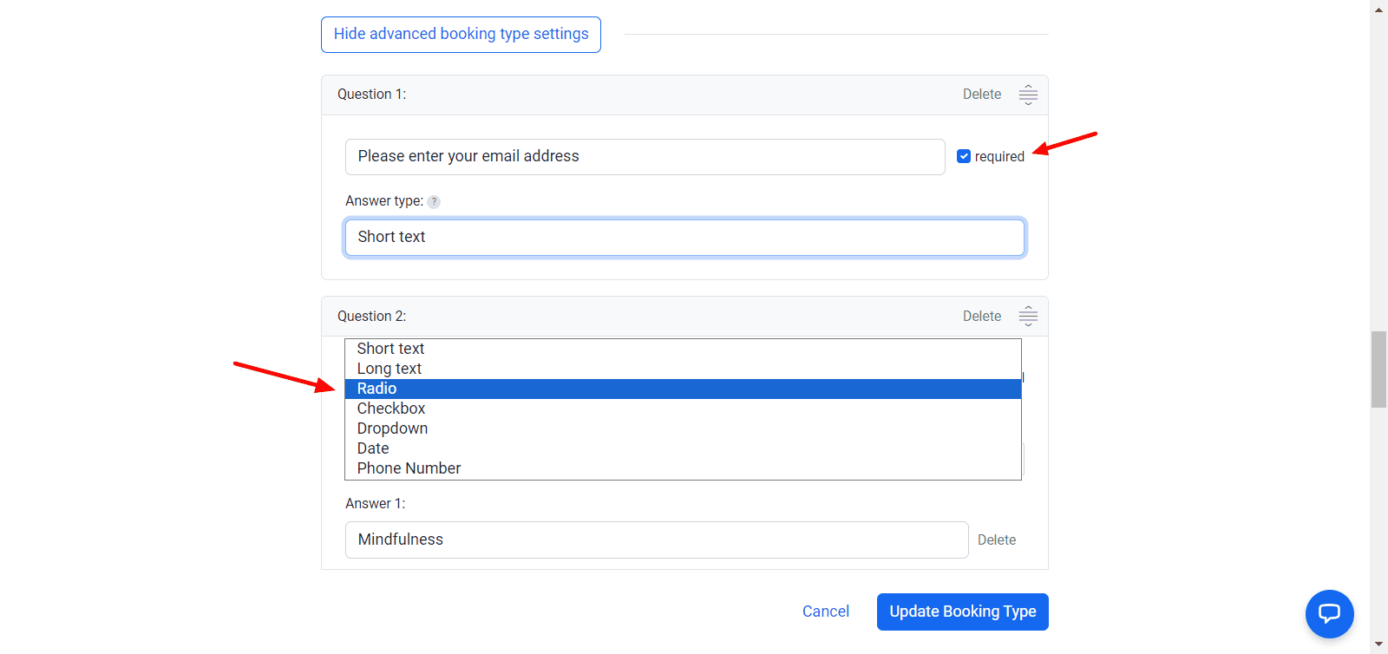Viewport: 1388px width, 654px height.
Task: Click the Question 1 drag reorder handle
Action: (1028, 95)
